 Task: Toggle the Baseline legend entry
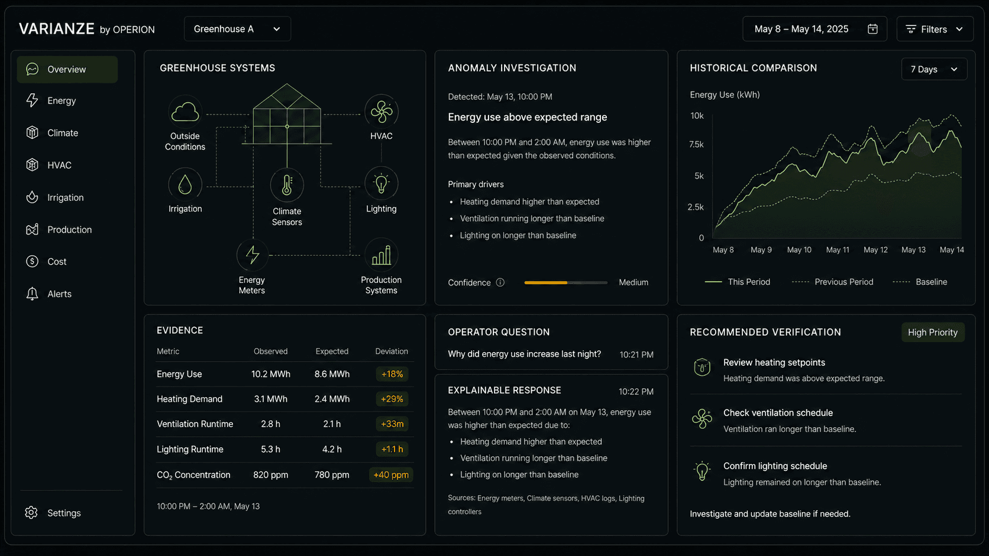pos(920,282)
